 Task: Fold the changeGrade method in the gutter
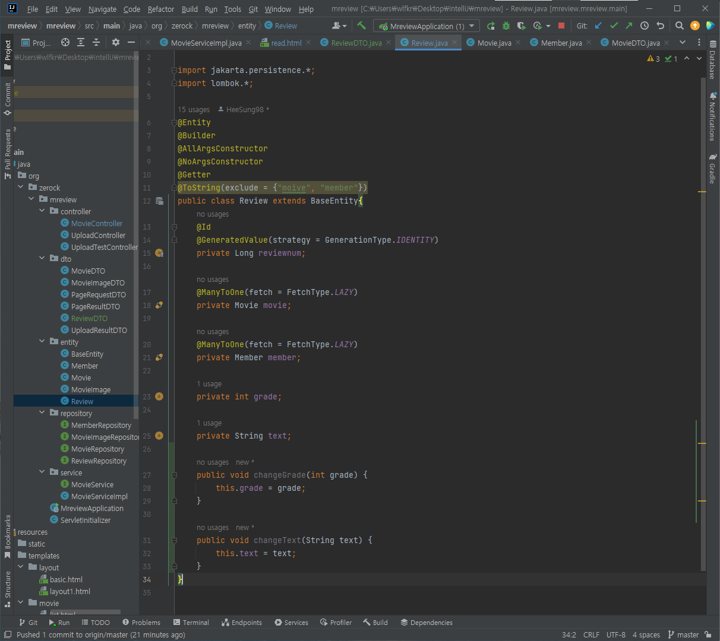click(174, 475)
